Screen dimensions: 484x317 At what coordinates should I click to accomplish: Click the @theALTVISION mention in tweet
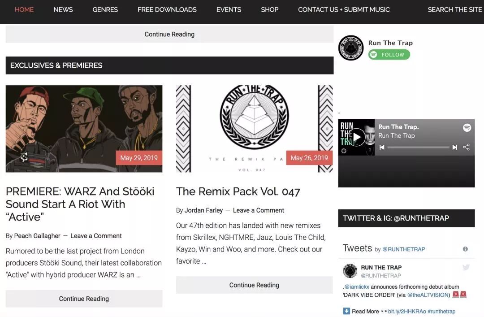(x=428, y=295)
